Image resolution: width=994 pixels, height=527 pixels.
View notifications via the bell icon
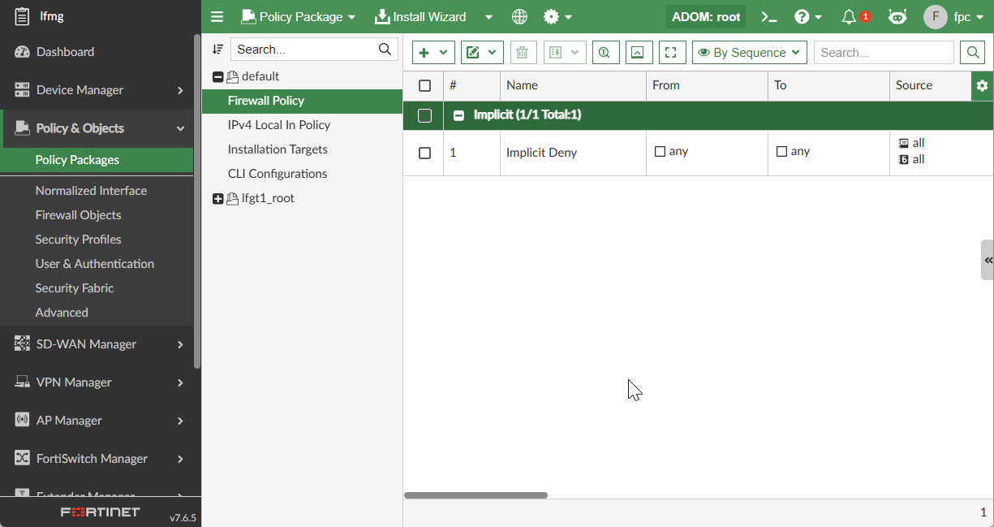(x=850, y=16)
